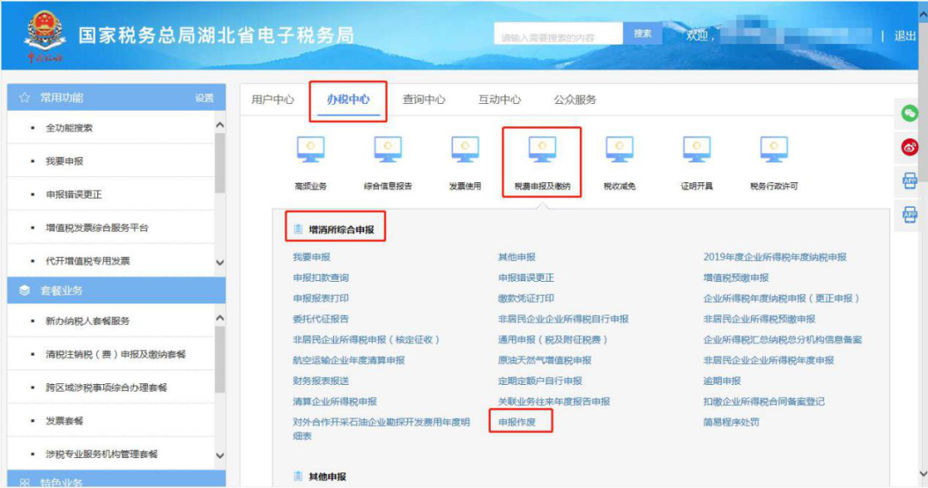Click the 逾期申报 link
This screenshot has height=488, width=928.
[x=722, y=381]
